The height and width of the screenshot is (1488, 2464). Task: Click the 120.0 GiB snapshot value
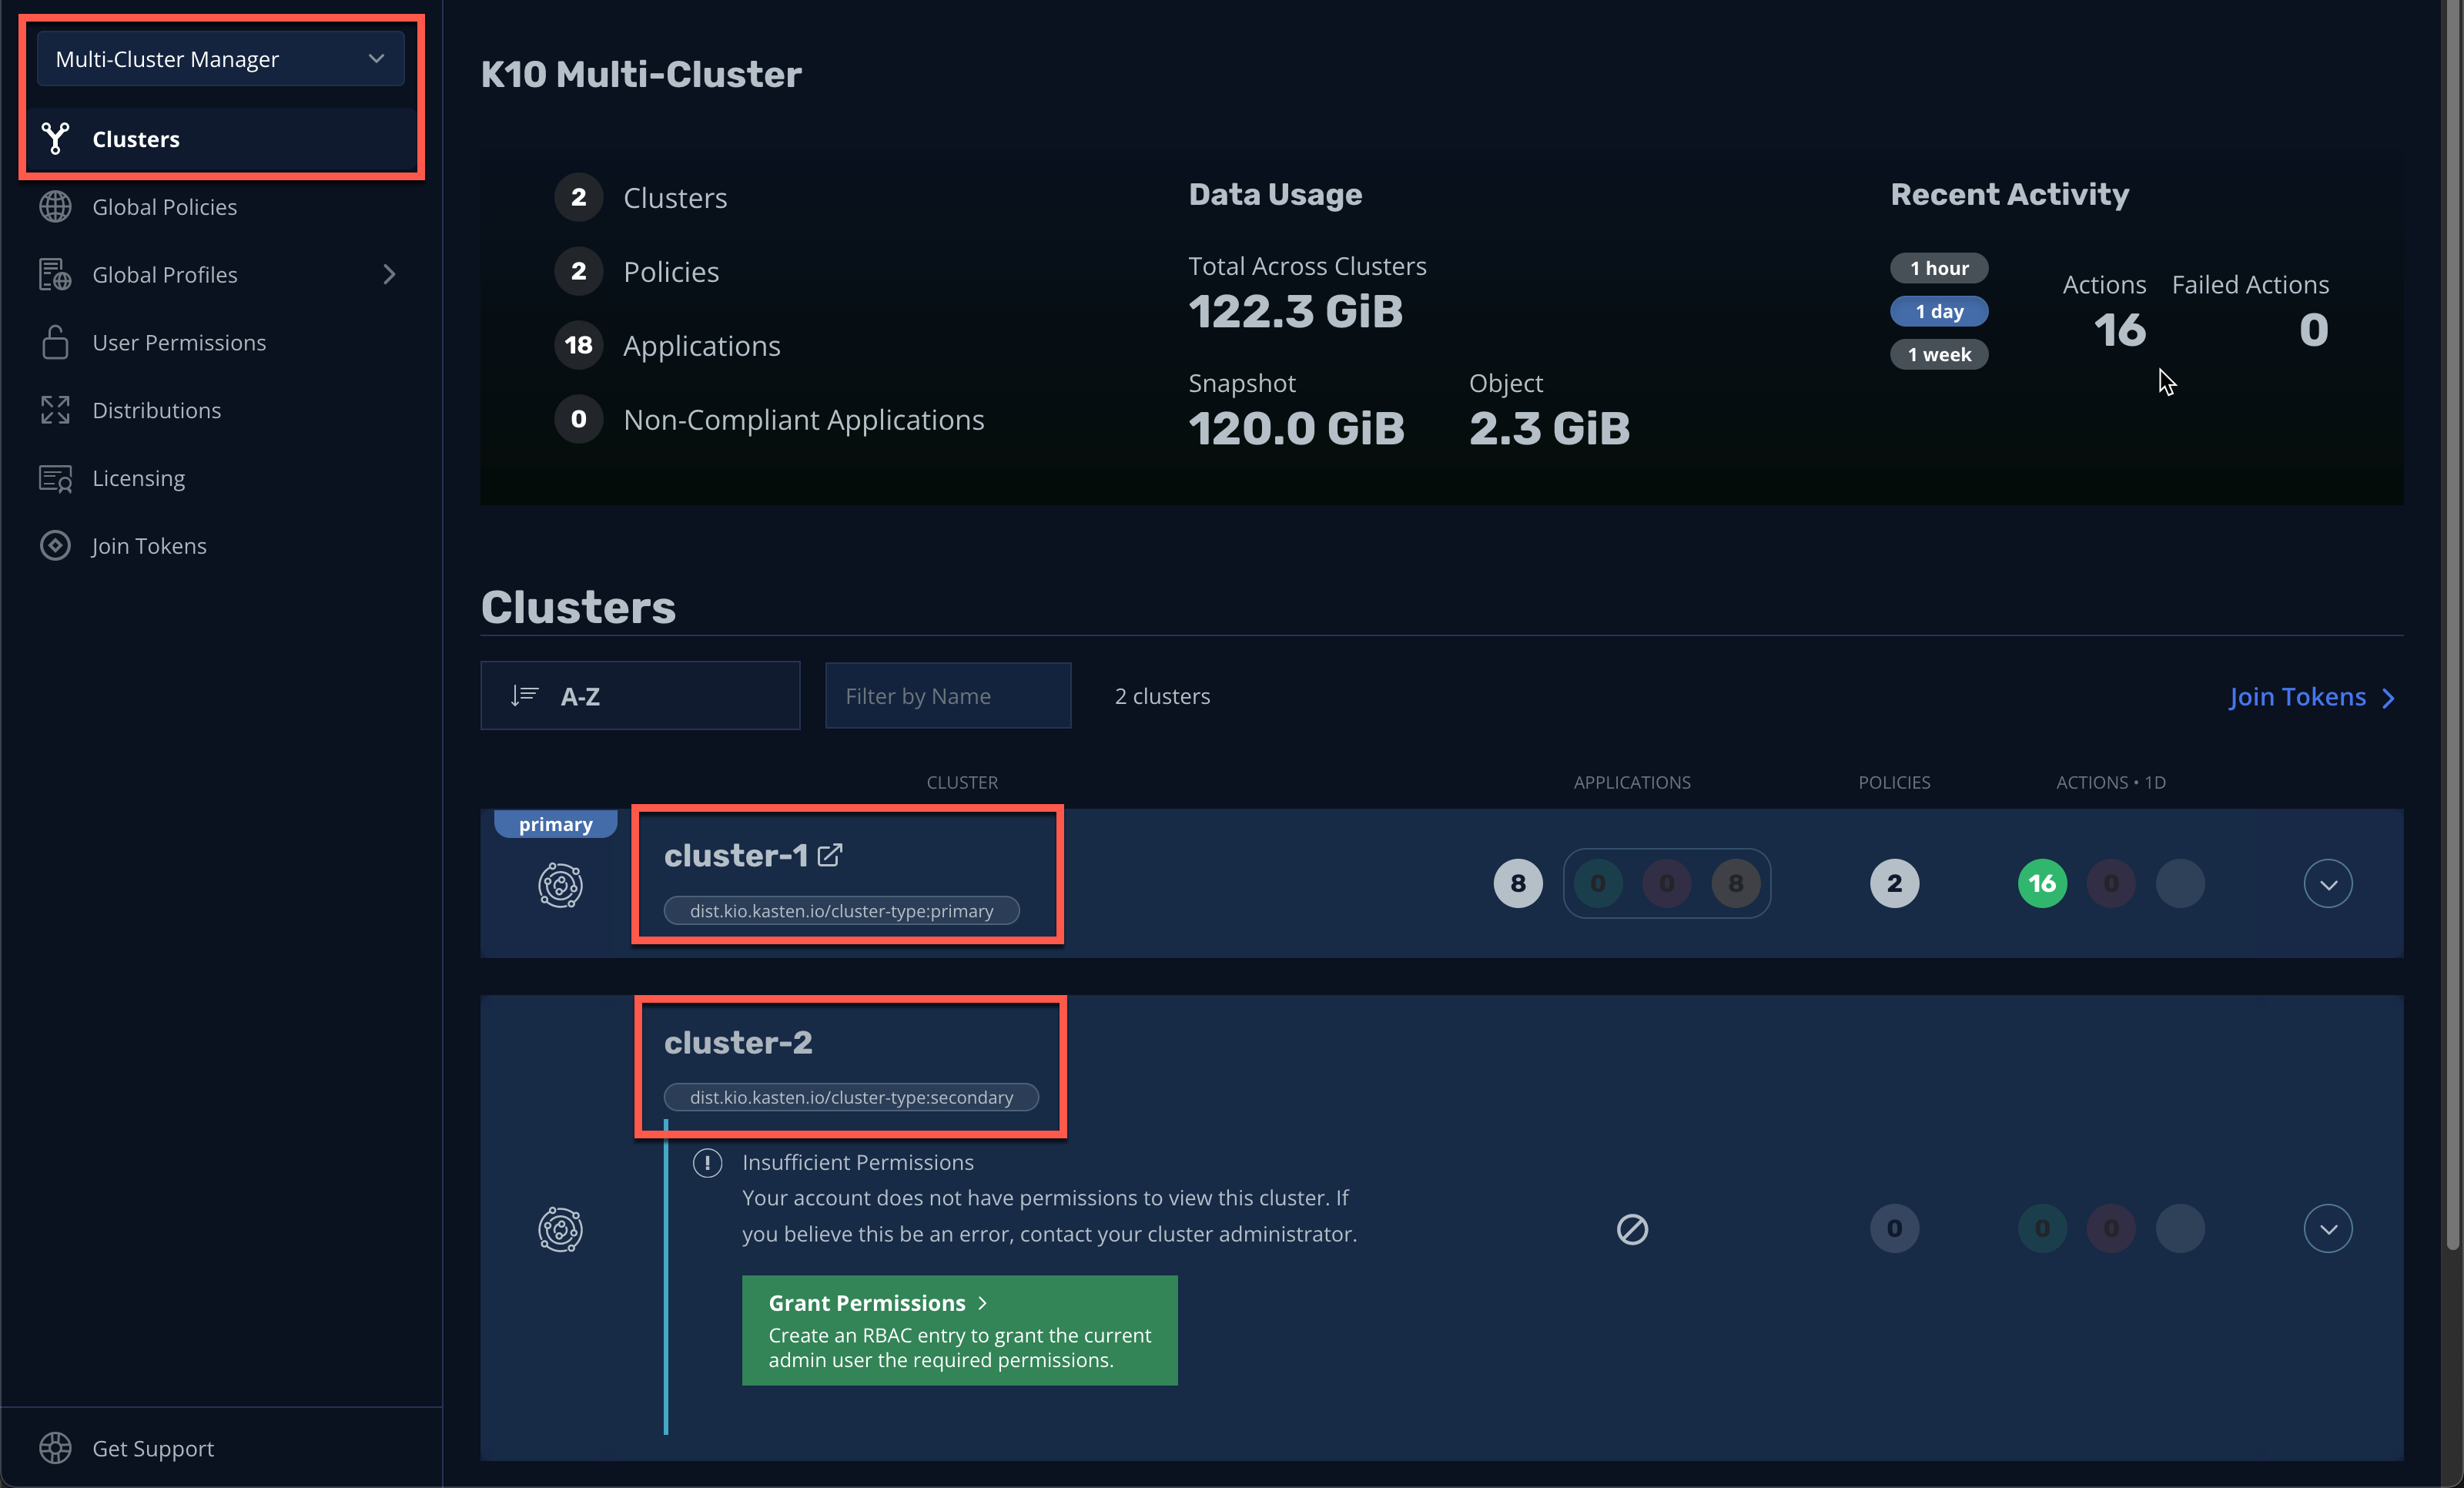click(x=1296, y=428)
